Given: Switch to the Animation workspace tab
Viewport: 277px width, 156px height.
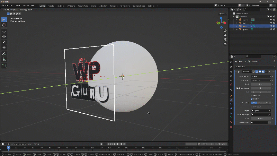Looking at the screenshot, I should pyautogui.click(x=103, y=6).
